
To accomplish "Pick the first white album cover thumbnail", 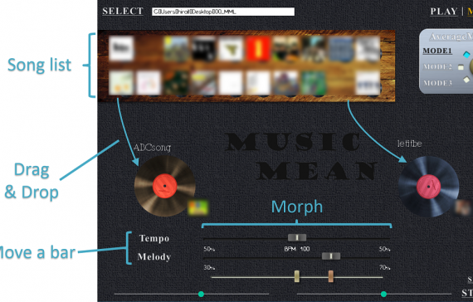I will click(121, 48).
